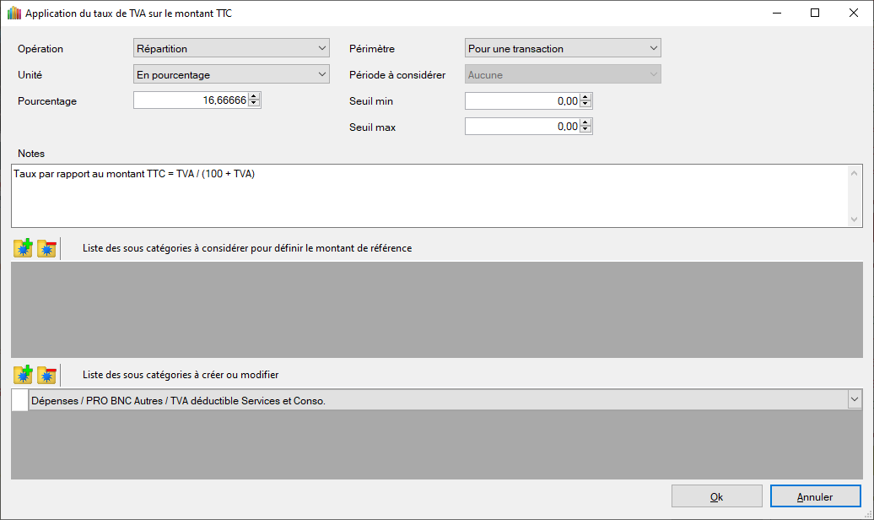Decrease the Pourcentage value with the down arrow
This screenshot has height=520, width=874.
tap(255, 105)
